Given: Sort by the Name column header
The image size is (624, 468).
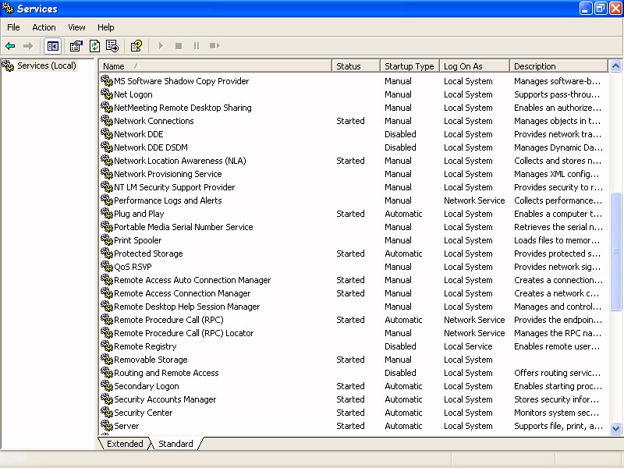Looking at the screenshot, I should 215,66.
